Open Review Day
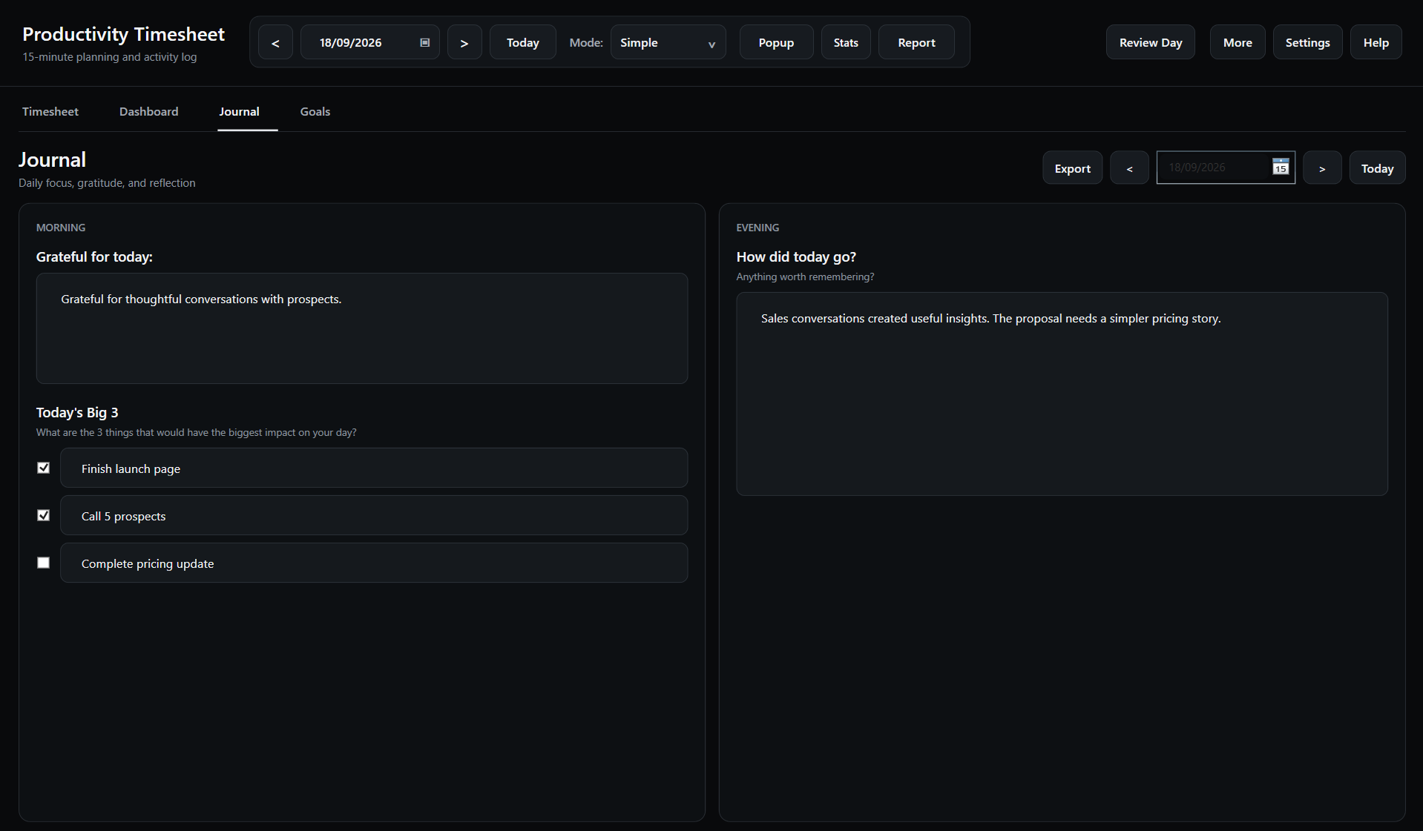Screen dimensions: 1423x831 point(1151,42)
